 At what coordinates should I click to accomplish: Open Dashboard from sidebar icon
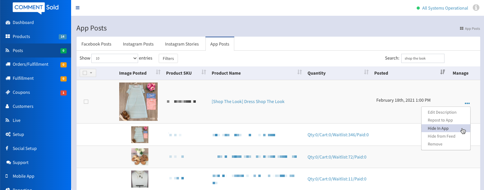pyautogui.click(x=8, y=23)
